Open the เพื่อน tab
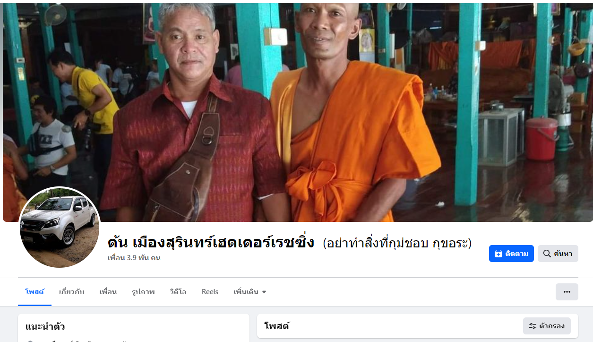 pos(108,292)
